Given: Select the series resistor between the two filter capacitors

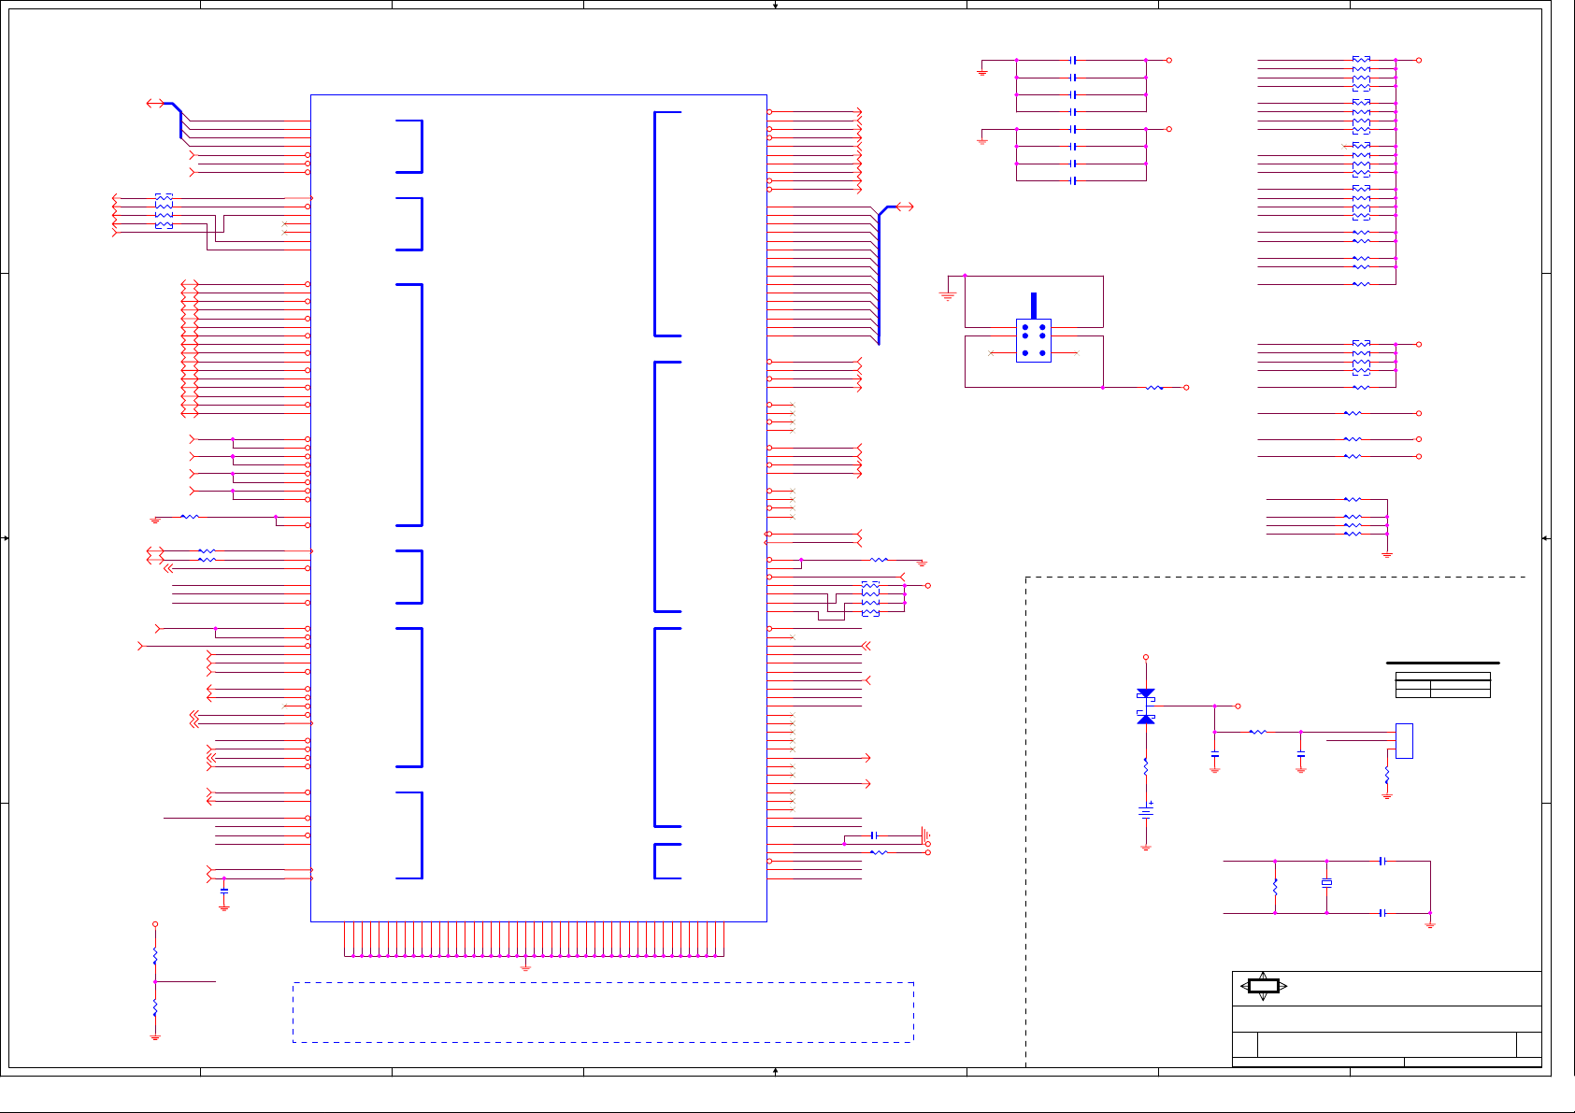Looking at the screenshot, I should click(1258, 732).
